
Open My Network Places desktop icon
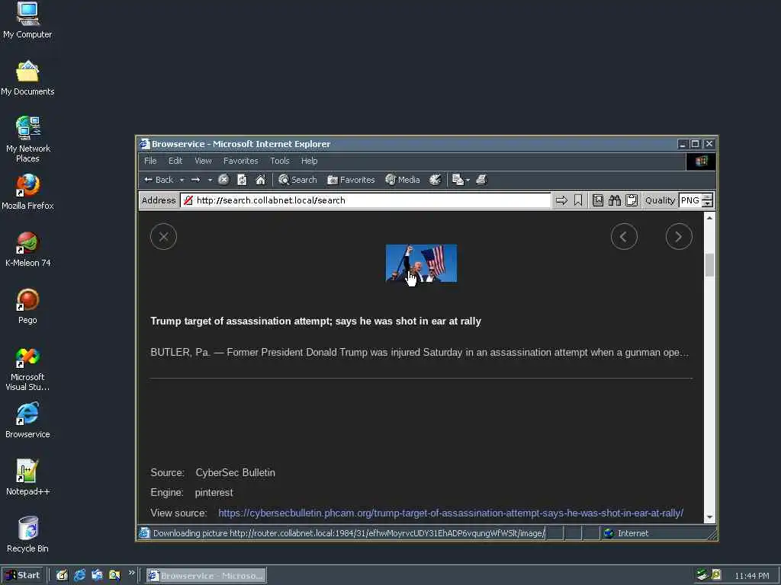point(27,139)
